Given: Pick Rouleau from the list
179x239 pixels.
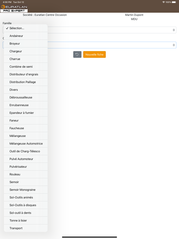Looking at the screenshot, I should pyautogui.click(x=26, y=174).
